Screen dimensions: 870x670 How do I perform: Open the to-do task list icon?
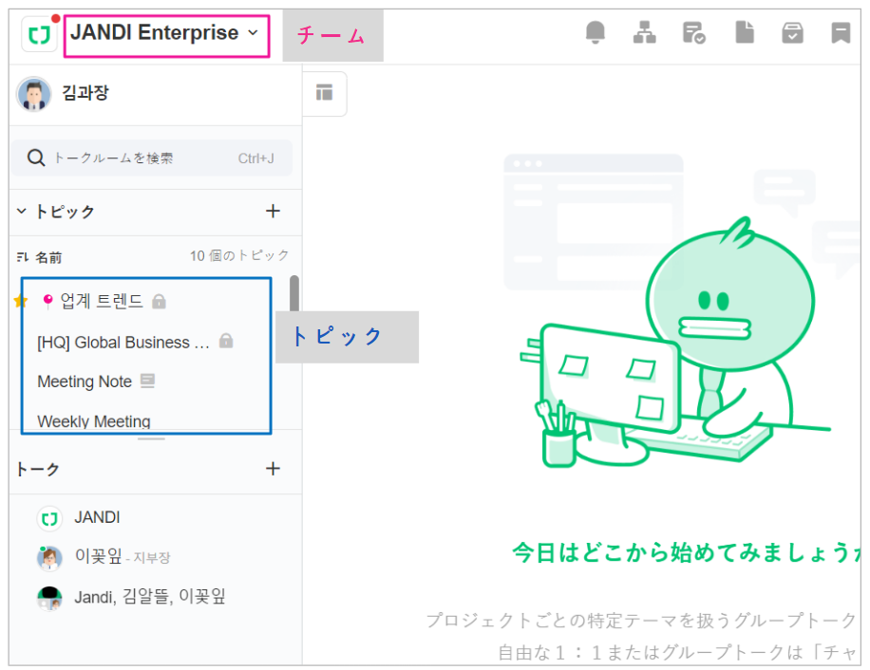pos(693,32)
